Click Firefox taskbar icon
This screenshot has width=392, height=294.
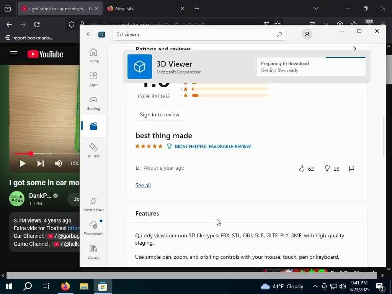pyautogui.click(x=65, y=286)
